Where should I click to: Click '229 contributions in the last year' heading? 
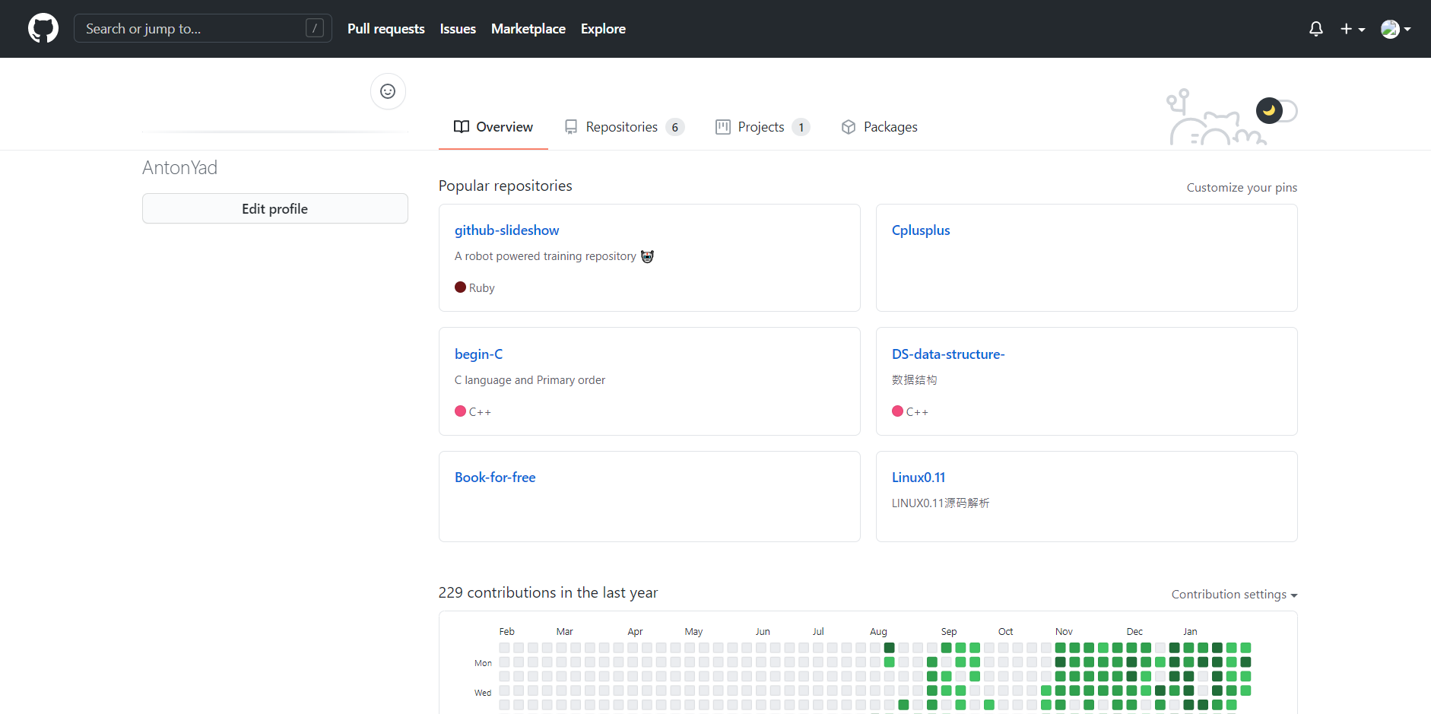tap(548, 592)
